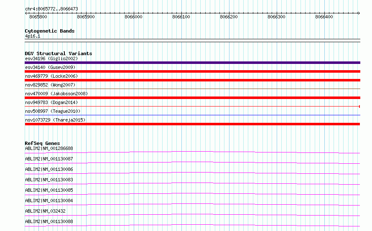This screenshot has height=231, width=372.
Task: Open variant nsv470009 (Jakobsson2008) label
Action: (56, 94)
